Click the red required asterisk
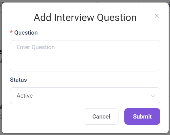This screenshot has width=170, height=135. pos(11,33)
